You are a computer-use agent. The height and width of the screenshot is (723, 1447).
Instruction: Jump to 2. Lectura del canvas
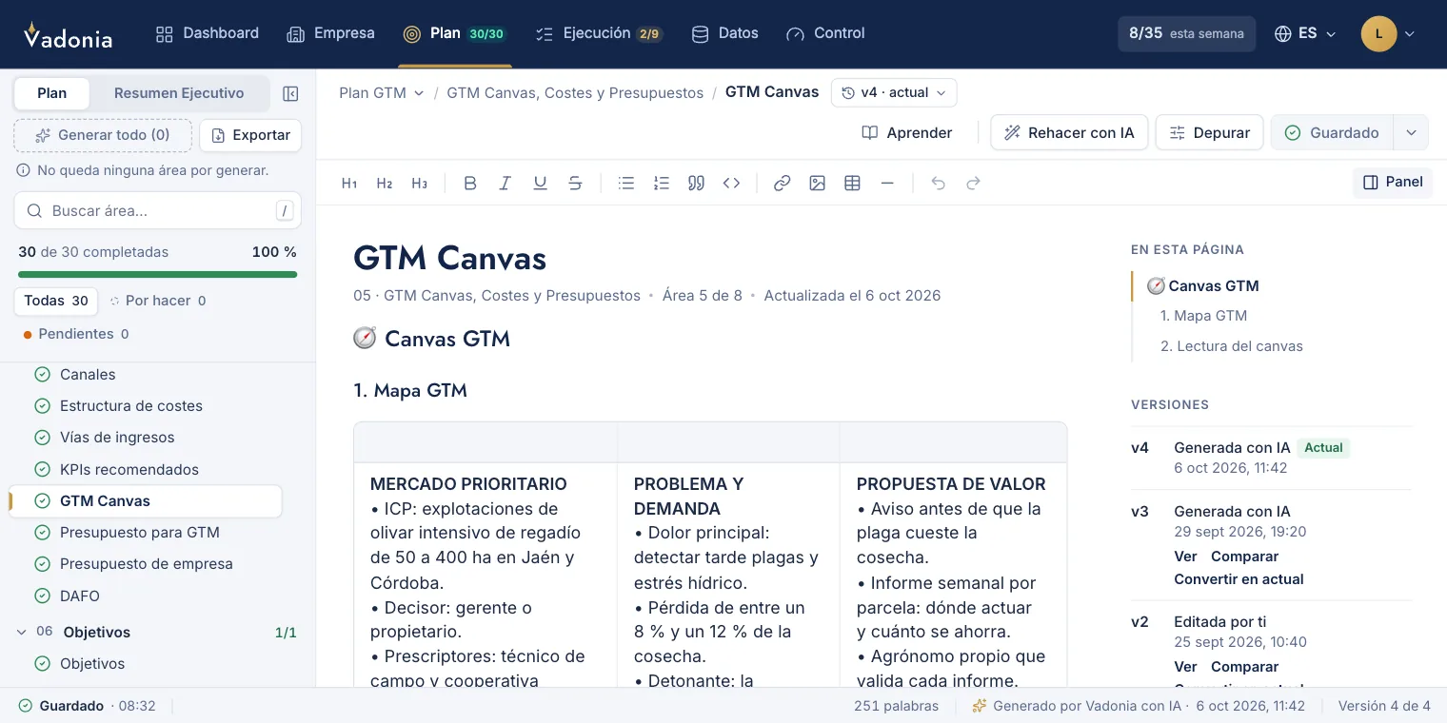pyautogui.click(x=1231, y=346)
